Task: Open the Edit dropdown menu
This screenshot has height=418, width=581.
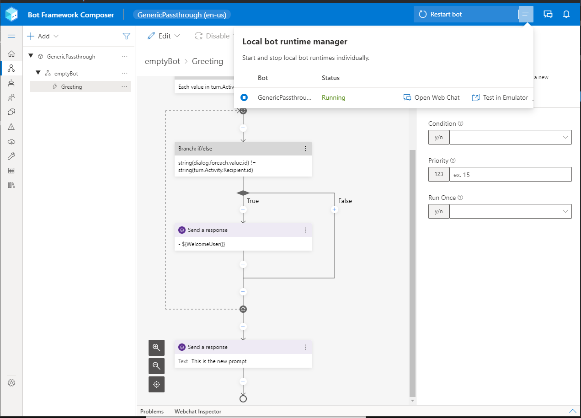Action: point(164,36)
